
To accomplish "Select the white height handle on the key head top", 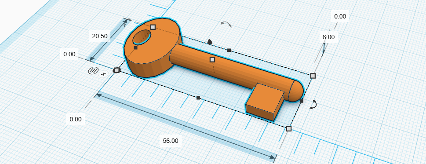I will 153,27.
